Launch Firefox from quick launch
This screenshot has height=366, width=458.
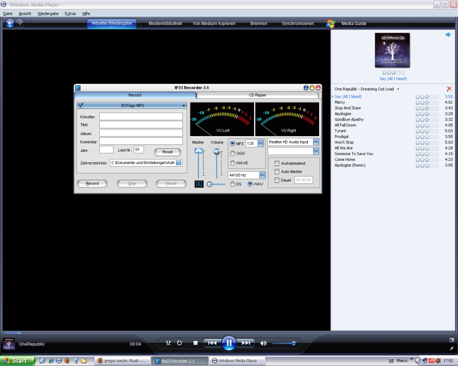click(67, 361)
